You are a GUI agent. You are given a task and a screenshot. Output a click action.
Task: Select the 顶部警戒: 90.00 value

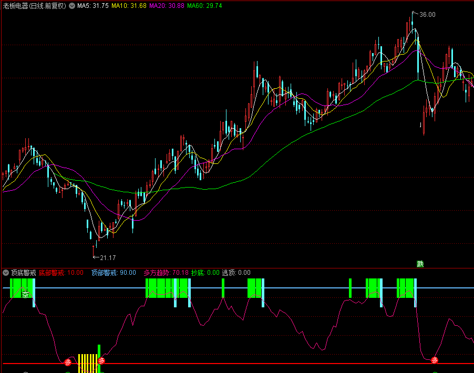pyautogui.click(x=114, y=273)
